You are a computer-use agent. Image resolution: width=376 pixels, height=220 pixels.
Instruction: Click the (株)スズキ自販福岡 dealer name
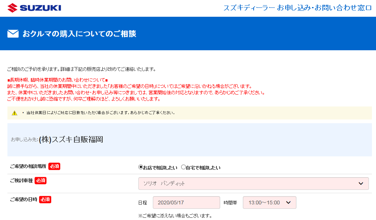click(x=71, y=139)
